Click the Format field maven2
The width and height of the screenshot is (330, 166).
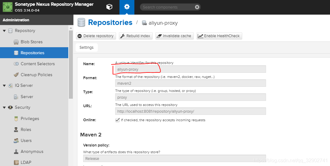click(x=190, y=83)
